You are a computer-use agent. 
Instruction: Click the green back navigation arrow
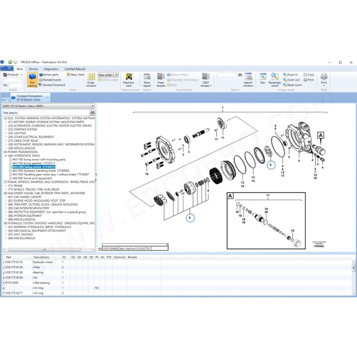[10, 62]
